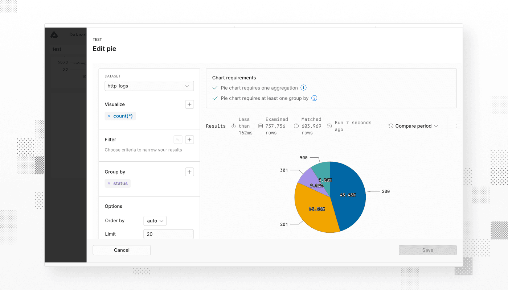Click the Cancel button

122,250
